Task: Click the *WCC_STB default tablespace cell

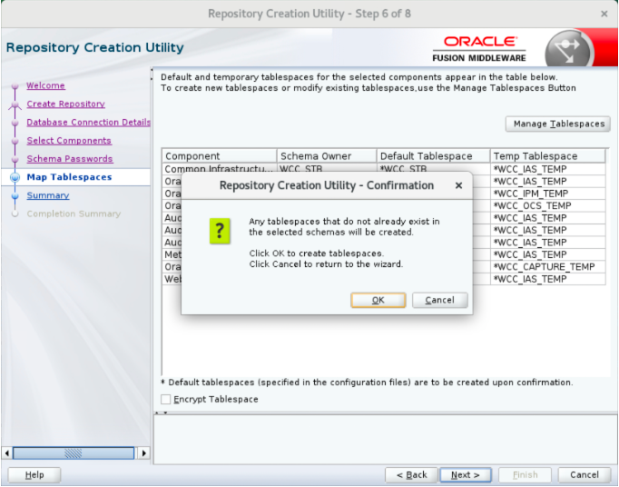Action: coord(433,169)
